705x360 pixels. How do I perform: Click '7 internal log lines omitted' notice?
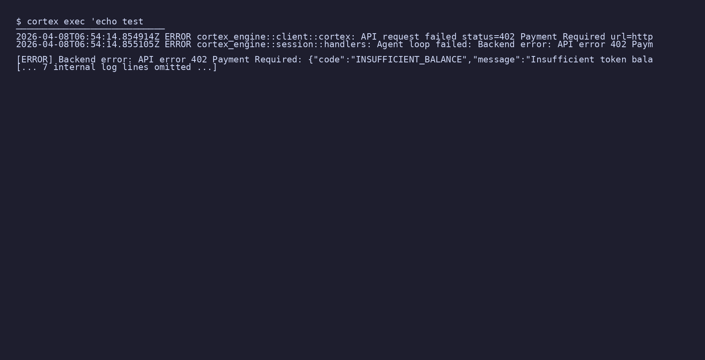[117, 67]
